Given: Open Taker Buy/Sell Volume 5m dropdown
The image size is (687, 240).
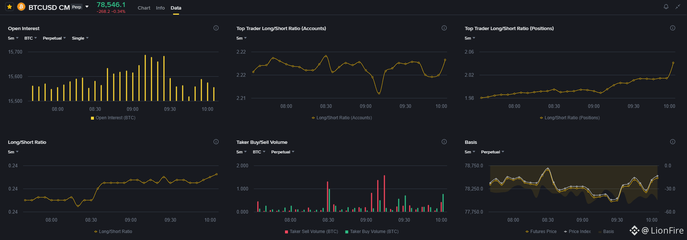Looking at the screenshot, I should (x=241, y=152).
